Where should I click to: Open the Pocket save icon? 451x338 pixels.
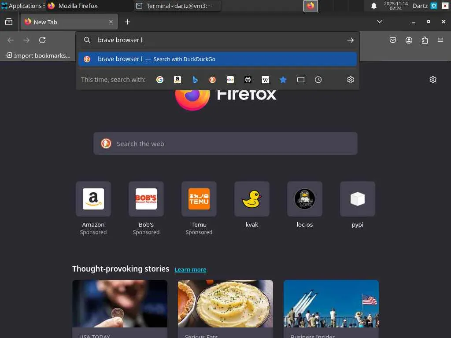393,40
